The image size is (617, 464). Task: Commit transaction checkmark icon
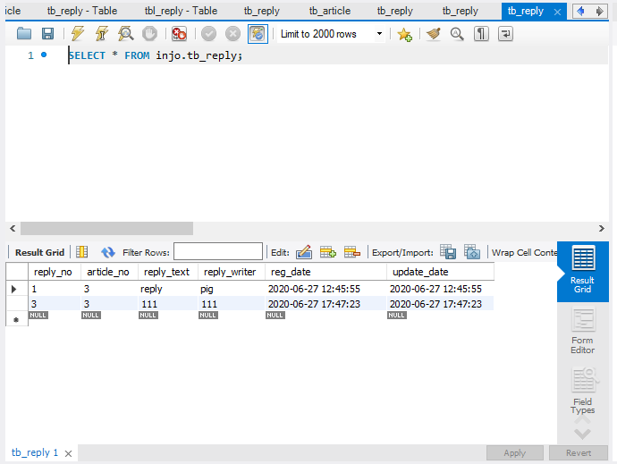pyautogui.click(x=209, y=34)
